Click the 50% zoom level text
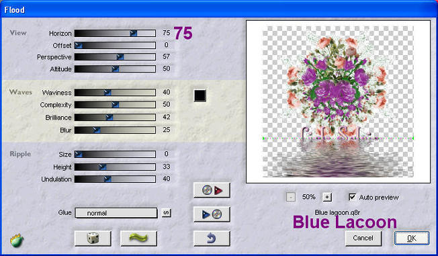 (x=308, y=197)
